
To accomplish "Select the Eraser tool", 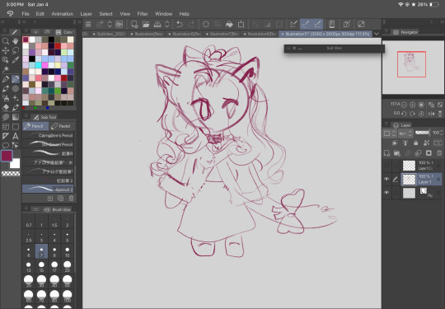I will click(x=6, y=108).
